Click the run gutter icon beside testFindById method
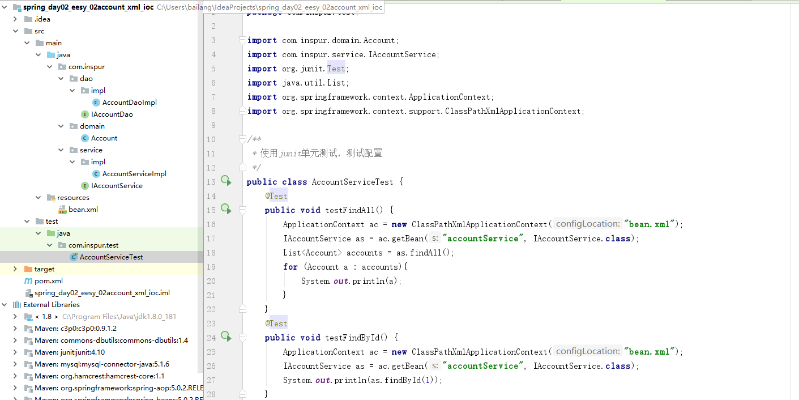The height and width of the screenshot is (400, 799). tap(226, 337)
